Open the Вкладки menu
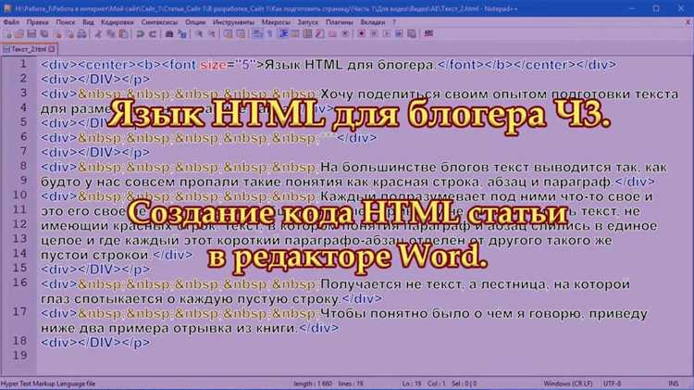The image size is (694, 390). pos(373,21)
